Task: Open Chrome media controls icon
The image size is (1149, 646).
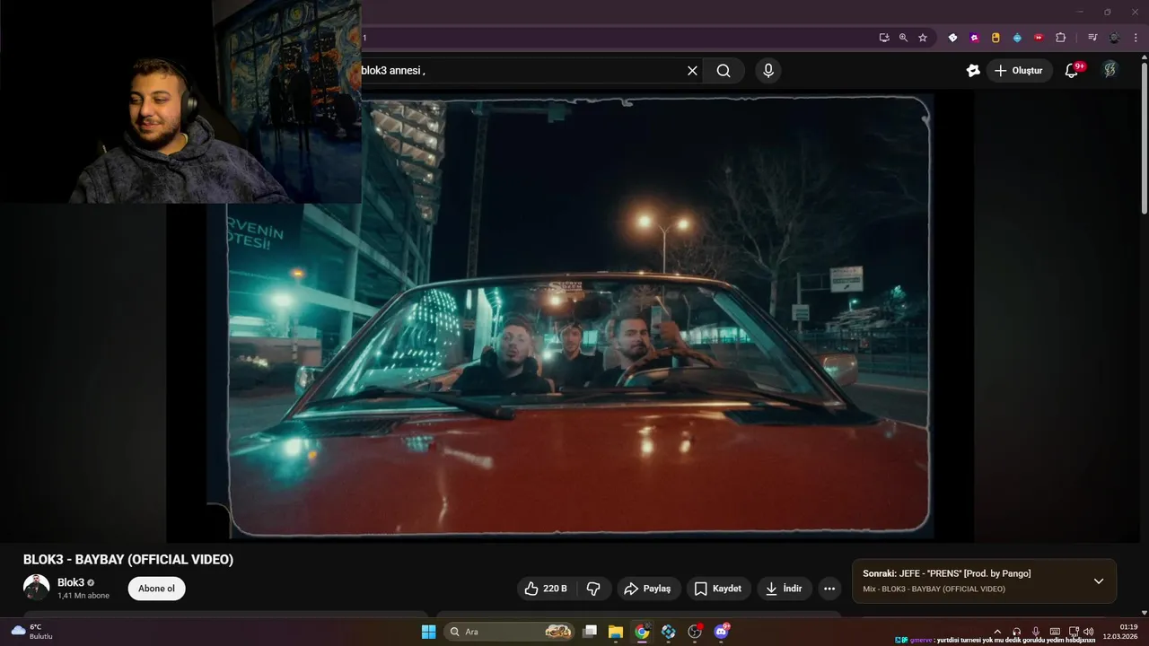Action: [x=1092, y=38]
